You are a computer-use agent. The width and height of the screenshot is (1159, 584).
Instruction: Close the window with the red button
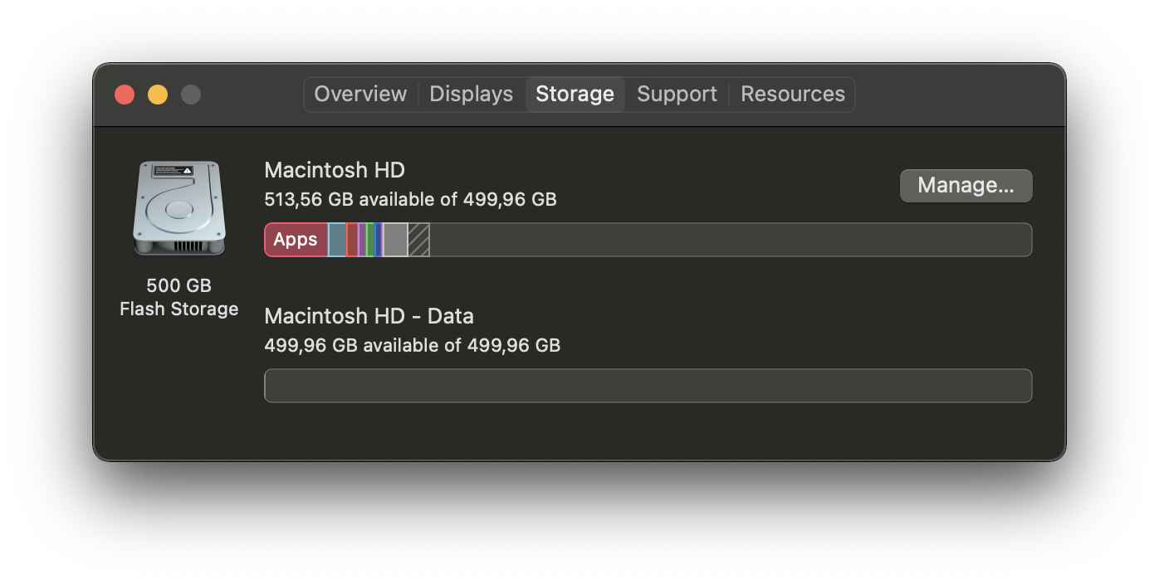click(x=125, y=95)
